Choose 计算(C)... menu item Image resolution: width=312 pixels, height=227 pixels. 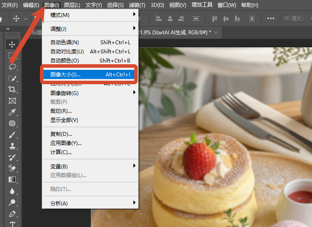[x=90, y=152]
